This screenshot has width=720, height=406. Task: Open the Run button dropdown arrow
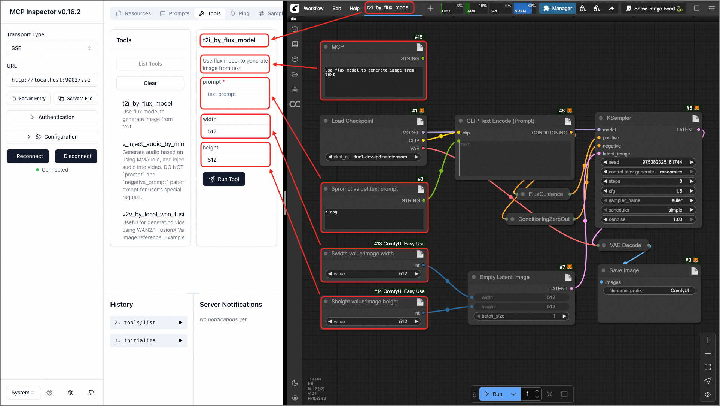(513, 394)
